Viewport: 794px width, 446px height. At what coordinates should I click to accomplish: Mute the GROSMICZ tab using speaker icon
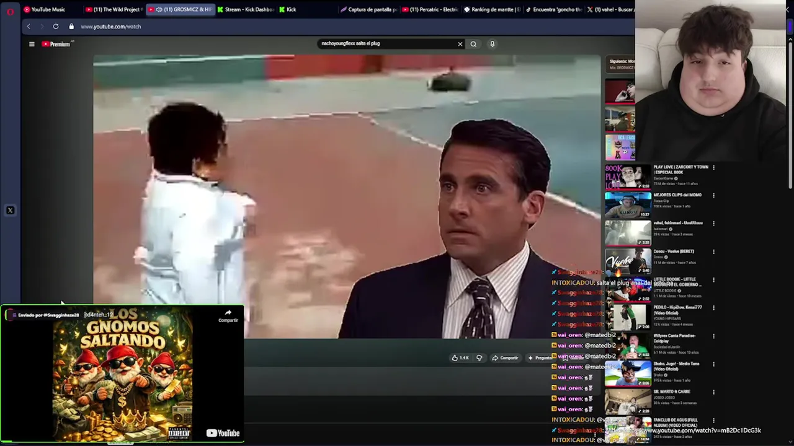coord(159,9)
